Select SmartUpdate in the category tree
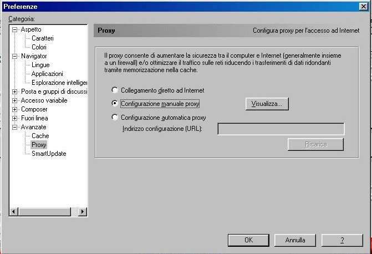 pos(49,154)
